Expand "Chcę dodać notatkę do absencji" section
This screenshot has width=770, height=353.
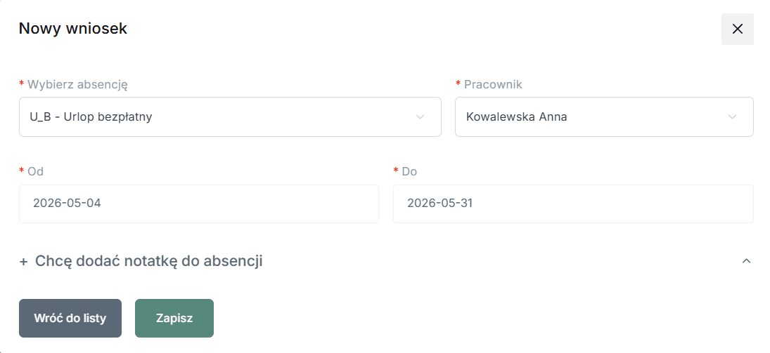click(149, 261)
